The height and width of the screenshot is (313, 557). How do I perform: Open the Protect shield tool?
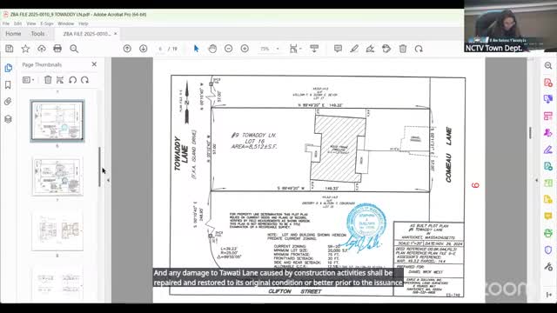(x=548, y=250)
